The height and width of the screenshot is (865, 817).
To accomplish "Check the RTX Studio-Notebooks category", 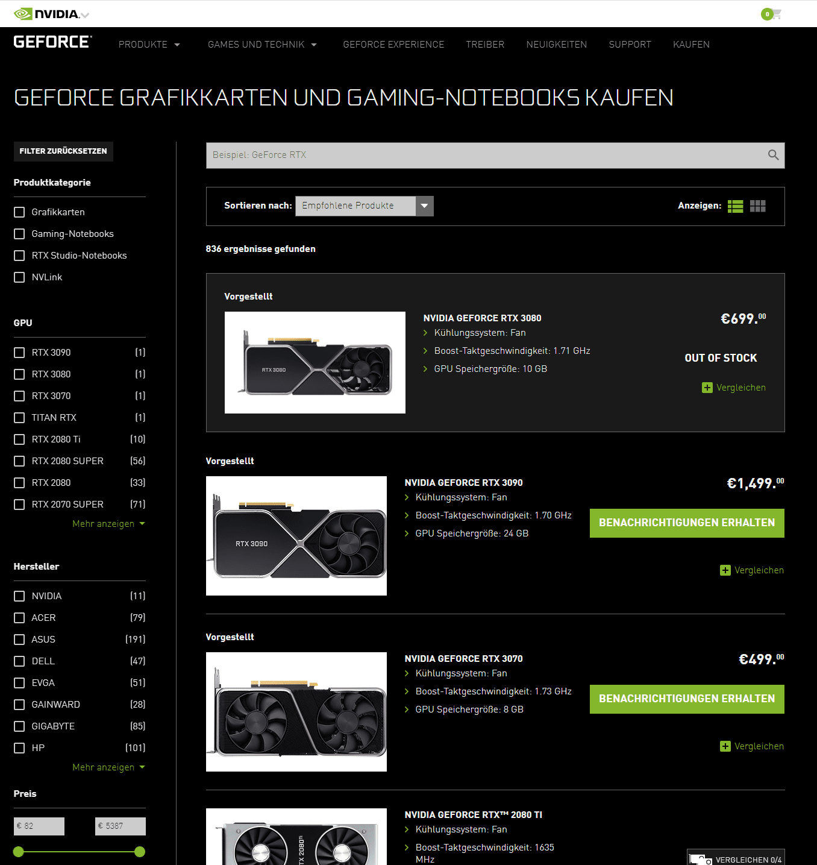I will [x=19, y=256].
